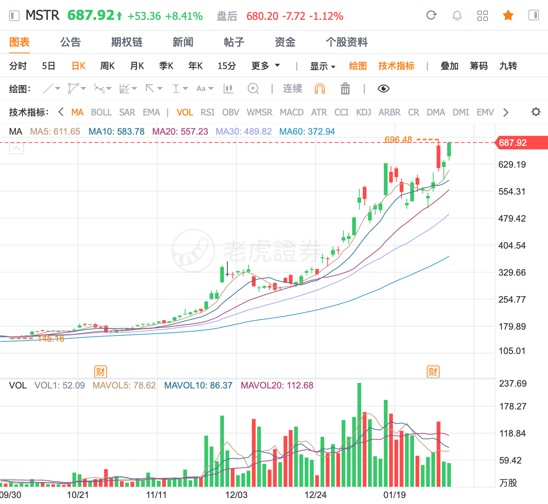Click the candlestick marker tool icon
Screen dimensions: 548x504
[228, 88]
